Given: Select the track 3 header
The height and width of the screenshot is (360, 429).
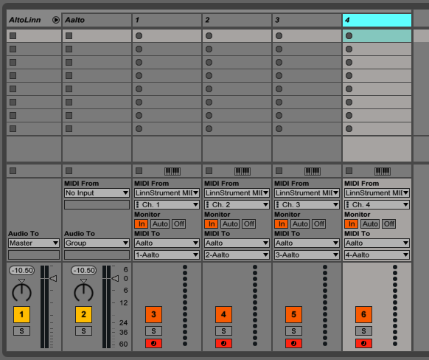Looking at the screenshot, I should (307, 20).
